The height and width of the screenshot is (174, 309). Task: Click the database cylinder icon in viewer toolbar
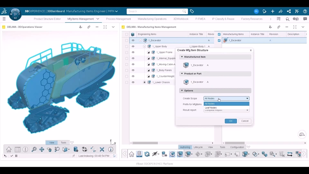(x=76, y=149)
